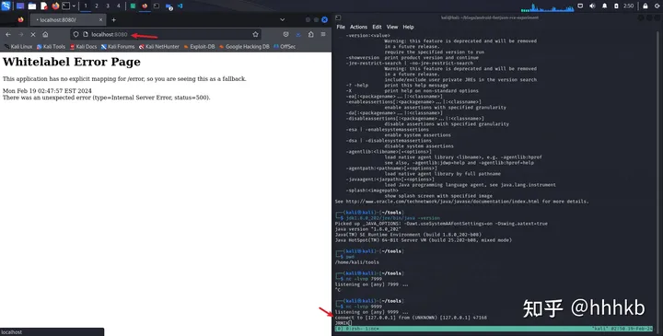Viewport: 663px width, 336px height.
Task: Open the Exploit-DB bookmark
Action: click(200, 47)
